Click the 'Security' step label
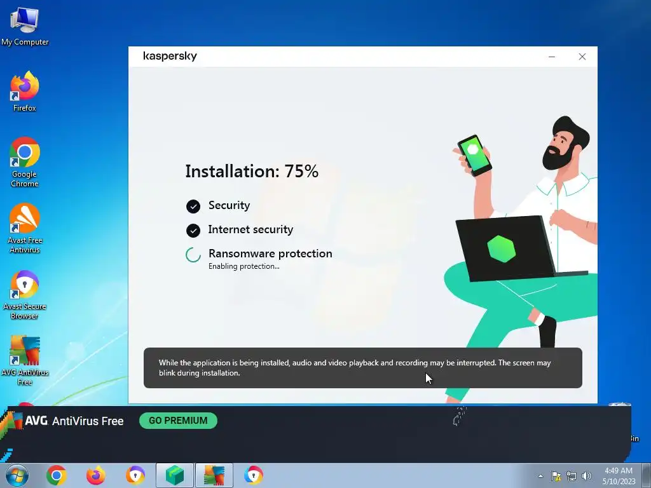This screenshot has width=651, height=488. pos(229,205)
